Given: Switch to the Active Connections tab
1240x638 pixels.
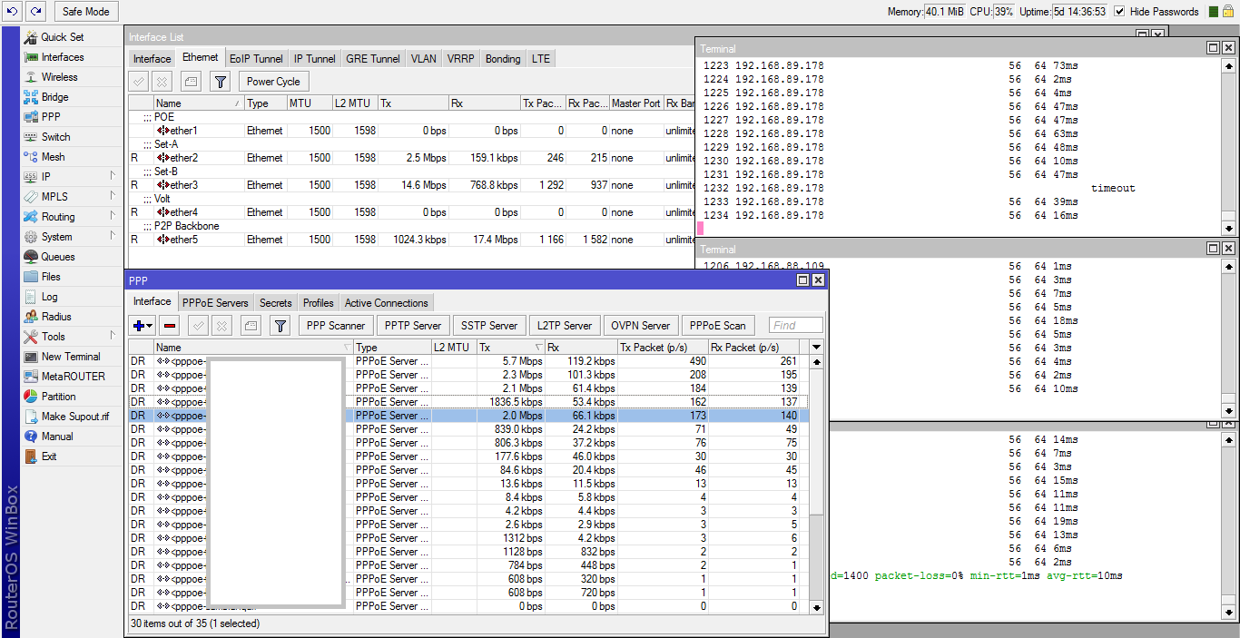Looking at the screenshot, I should click(x=386, y=303).
